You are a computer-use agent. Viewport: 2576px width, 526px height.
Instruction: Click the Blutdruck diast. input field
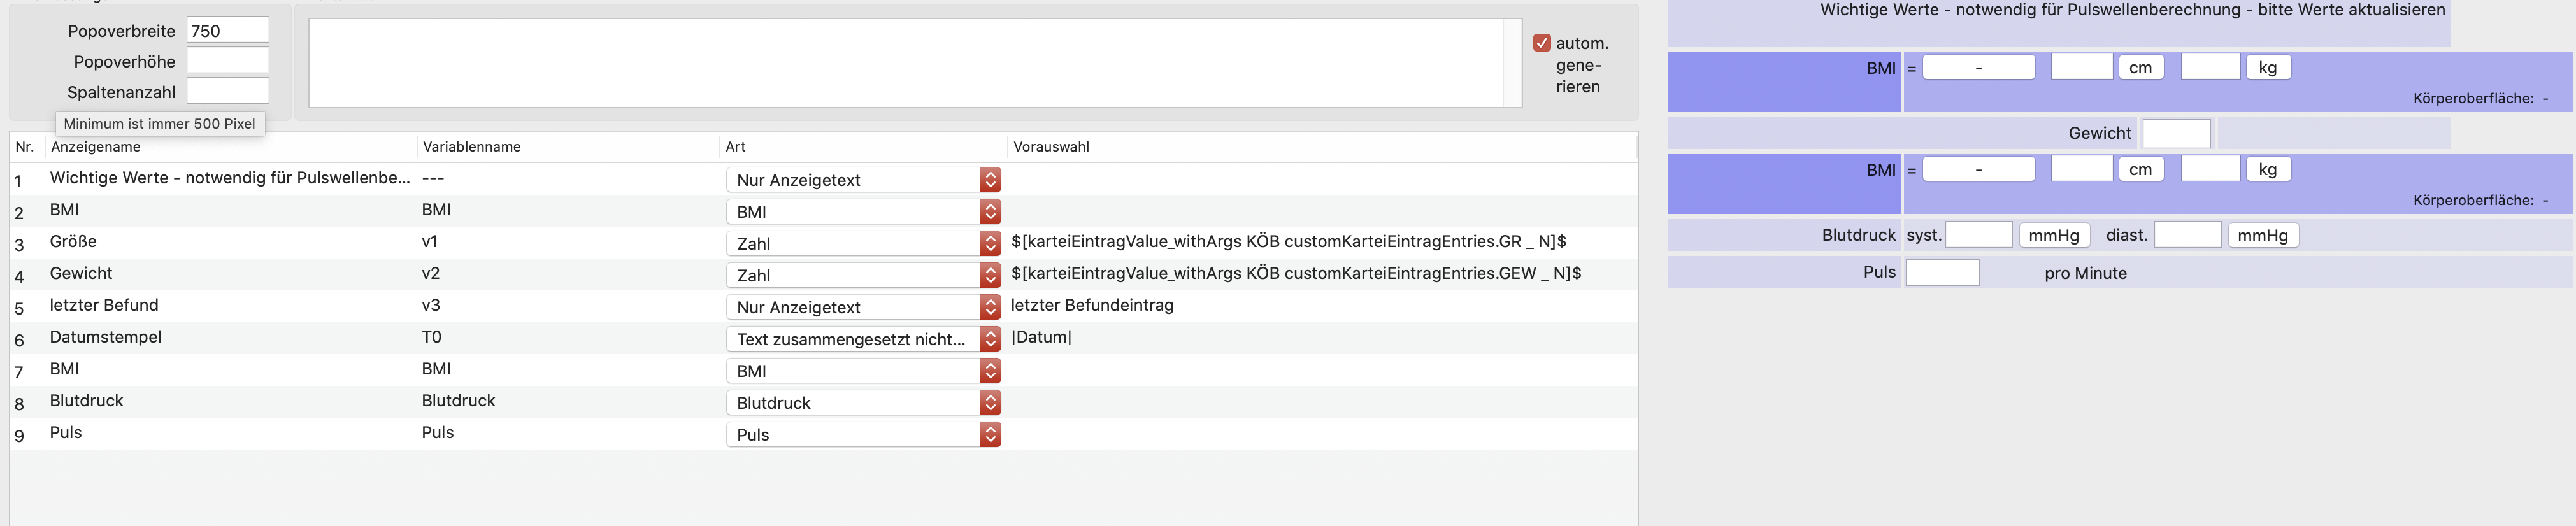[x=2187, y=235]
